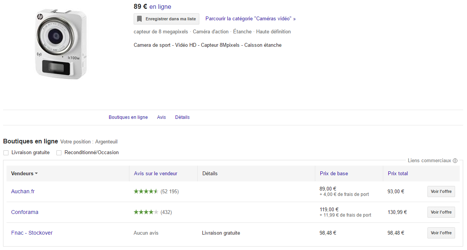The image size is (467, 250).
Task: Click the Liens commerciaux label
Action: tap(429, 161)
